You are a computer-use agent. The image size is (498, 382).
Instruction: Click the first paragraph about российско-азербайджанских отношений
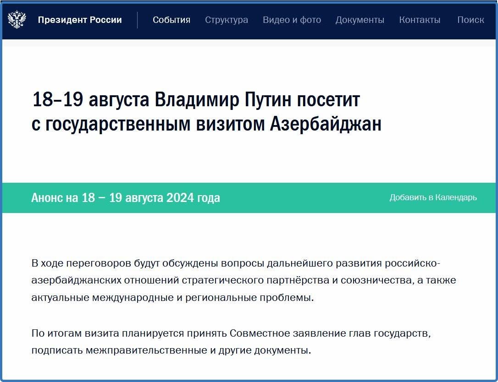point(243,280)
